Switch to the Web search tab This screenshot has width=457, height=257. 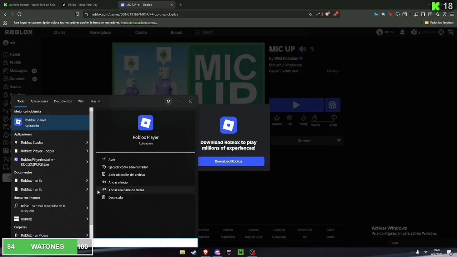(x=81, y=101)
